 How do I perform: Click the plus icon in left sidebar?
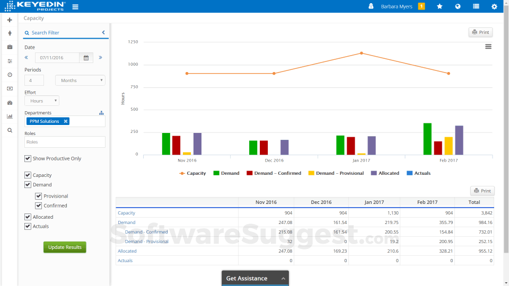click(x=10, y=20)
